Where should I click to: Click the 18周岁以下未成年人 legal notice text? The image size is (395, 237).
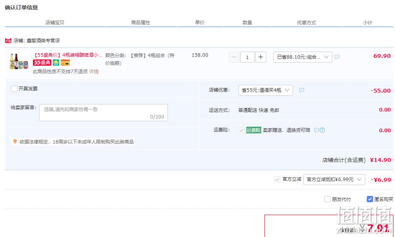76,142
